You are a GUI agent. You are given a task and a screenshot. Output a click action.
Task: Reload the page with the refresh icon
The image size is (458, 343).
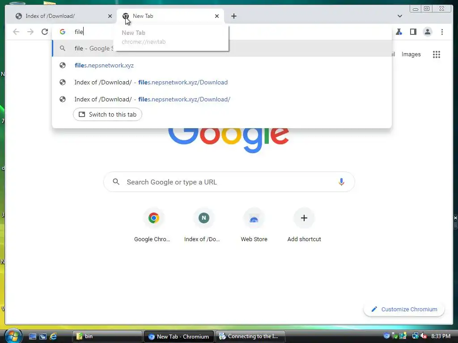click(x=45, y=32)
